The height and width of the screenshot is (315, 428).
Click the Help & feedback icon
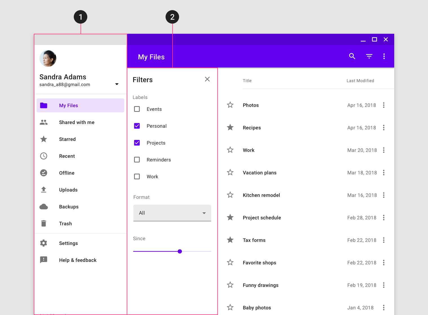[44, 260]
